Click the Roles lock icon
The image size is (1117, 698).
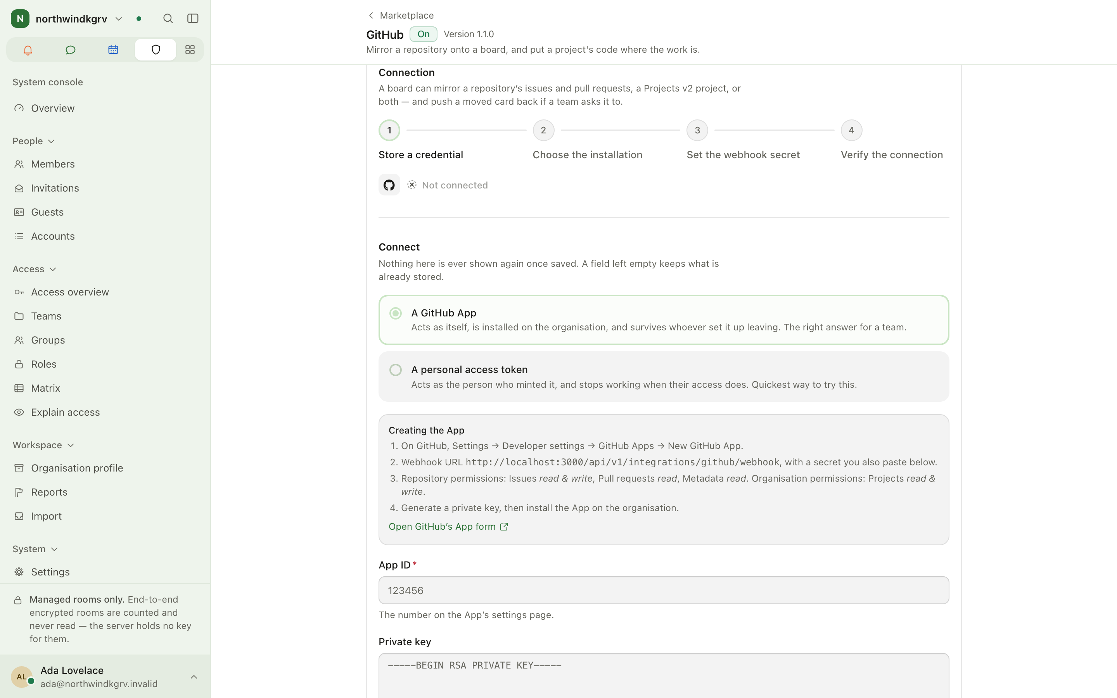(x=19, y=364)
